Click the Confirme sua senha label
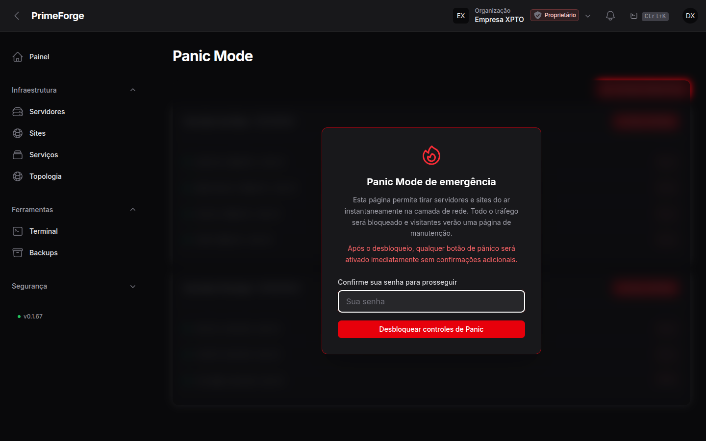 pos(397,282)
